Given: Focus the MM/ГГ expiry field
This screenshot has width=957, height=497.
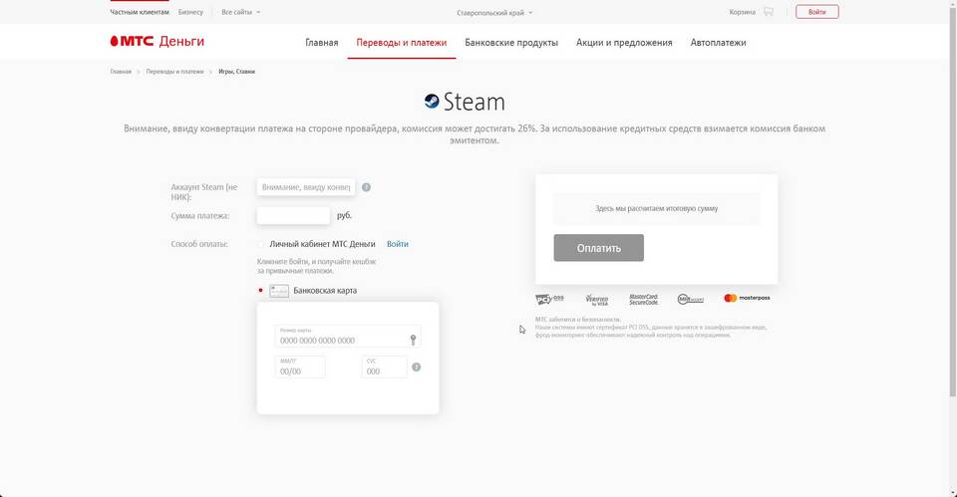Looking at the screenshot, I should [300, 368].
